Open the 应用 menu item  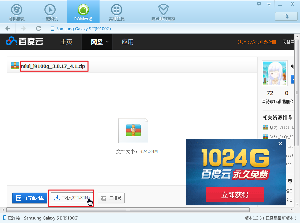point(127,42)
